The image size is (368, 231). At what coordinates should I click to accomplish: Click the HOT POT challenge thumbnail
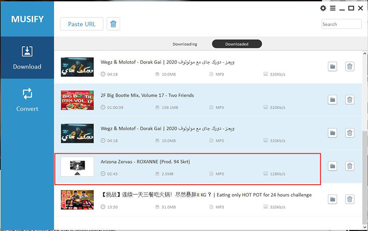[x=77, y=200]
